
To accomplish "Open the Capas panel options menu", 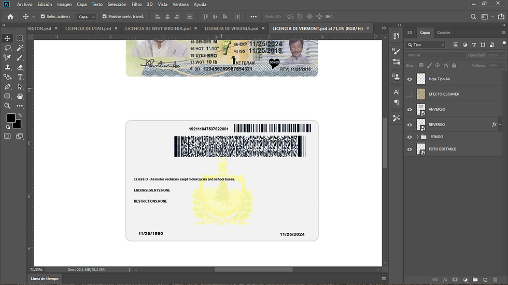I will pos(503,32).
